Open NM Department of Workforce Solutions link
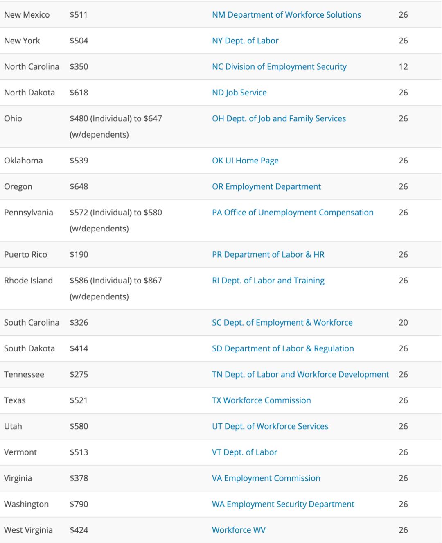 (x=286, y=15)
